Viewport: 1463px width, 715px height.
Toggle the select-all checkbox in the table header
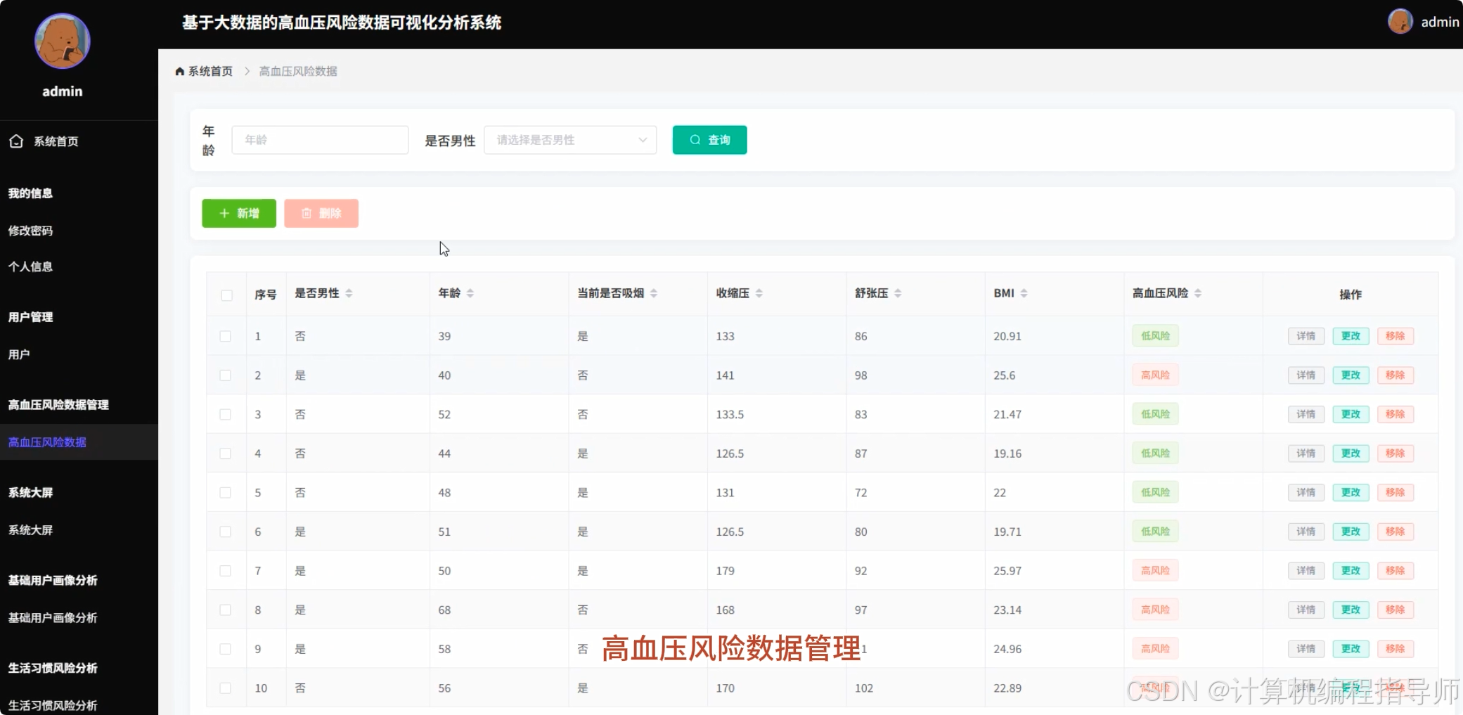click(226, 295)
